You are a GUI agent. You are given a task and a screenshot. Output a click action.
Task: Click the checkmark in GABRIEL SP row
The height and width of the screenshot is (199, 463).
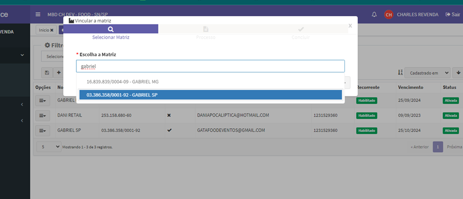click(169, 130)
